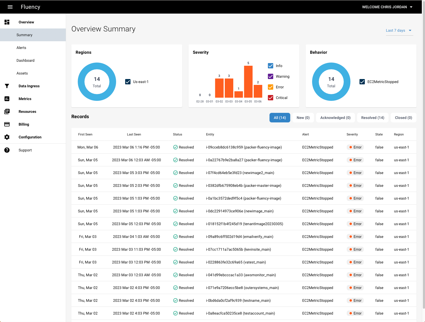The image size is (425, 322).
Task: Click Resolved check icon for kevinsite_main row
Action: click(175, 249)
